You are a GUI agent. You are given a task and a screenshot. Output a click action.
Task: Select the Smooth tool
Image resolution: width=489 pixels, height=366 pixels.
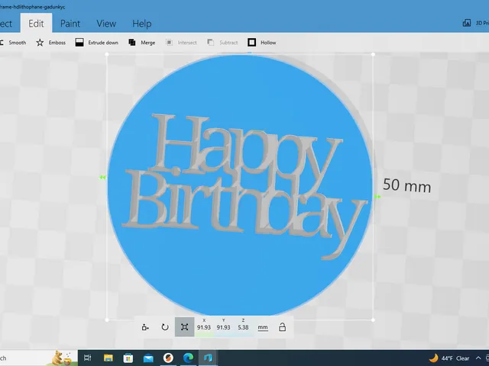(13, 43)
